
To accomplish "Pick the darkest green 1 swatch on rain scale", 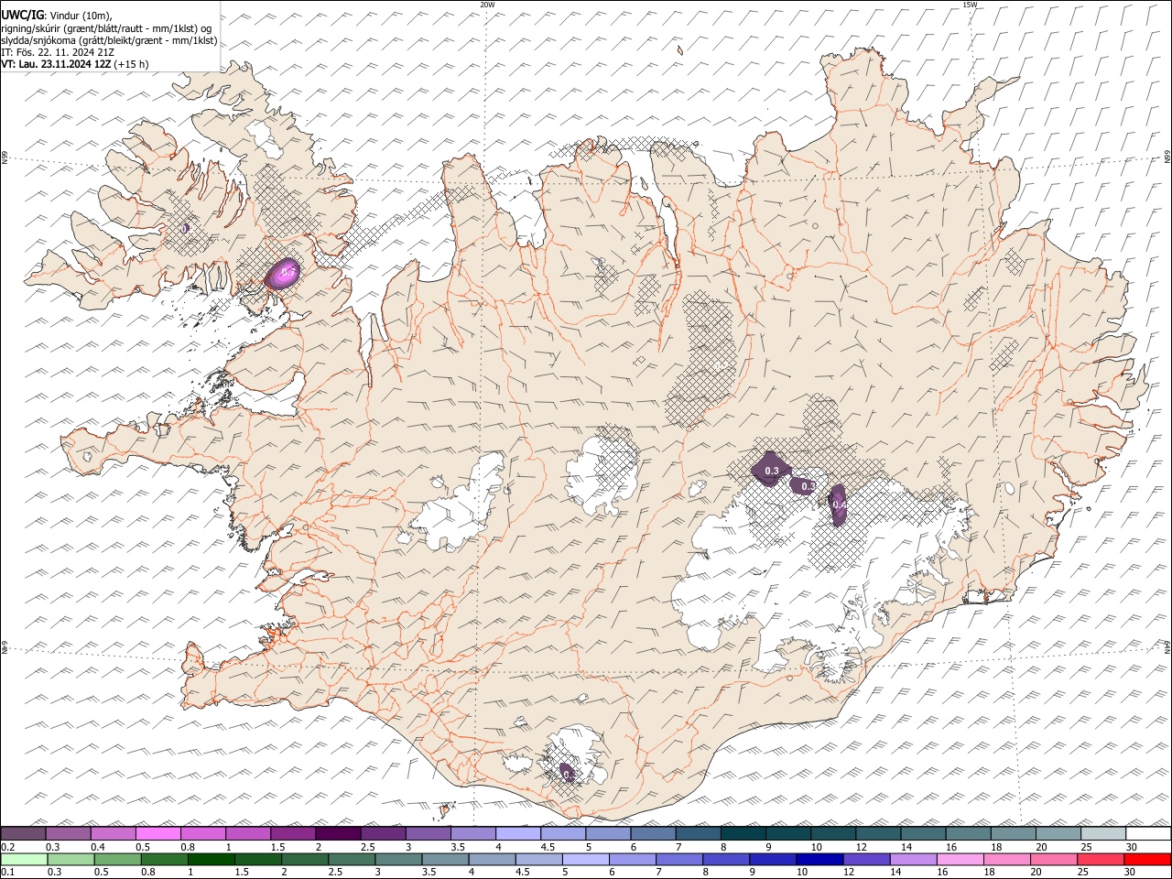I will point(211,859).
